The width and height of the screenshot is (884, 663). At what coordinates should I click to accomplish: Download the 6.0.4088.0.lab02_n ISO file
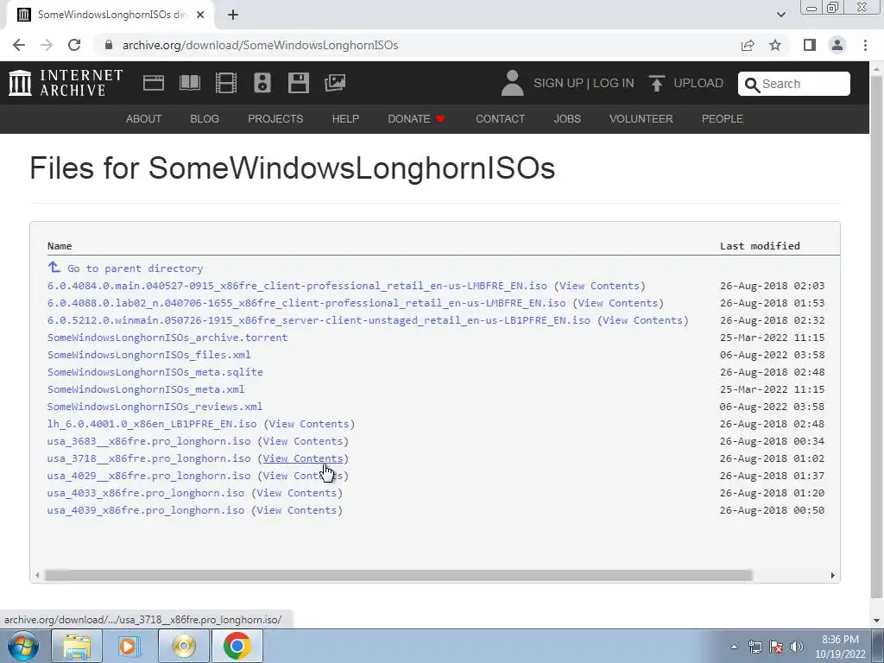coord(306,303)
